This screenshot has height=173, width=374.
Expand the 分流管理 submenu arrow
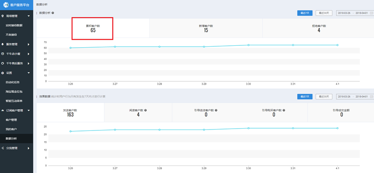[29, 148]
